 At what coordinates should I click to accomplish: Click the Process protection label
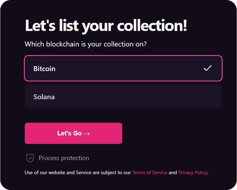click(x=64, y=158)
